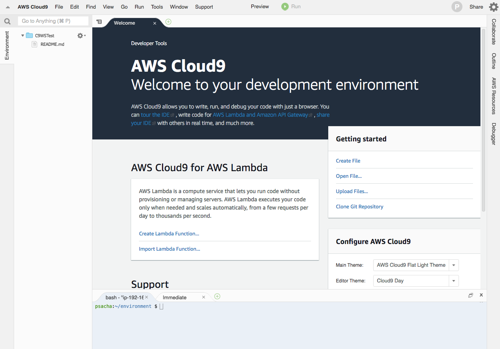
Task: Maximize the console panel icon
Action: pos(471,295)
